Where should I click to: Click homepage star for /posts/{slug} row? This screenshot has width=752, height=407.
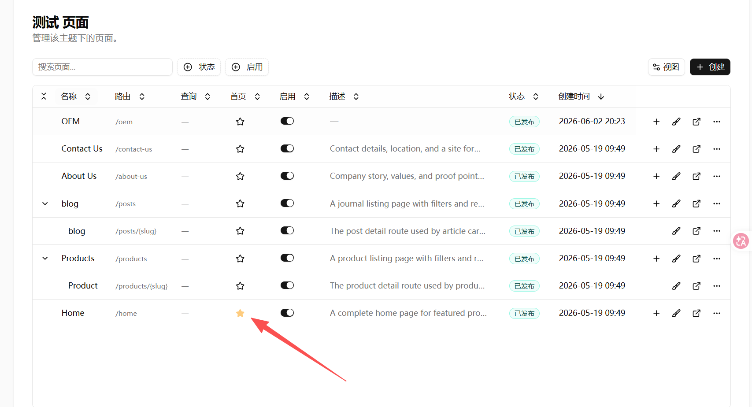click(240, 231)
